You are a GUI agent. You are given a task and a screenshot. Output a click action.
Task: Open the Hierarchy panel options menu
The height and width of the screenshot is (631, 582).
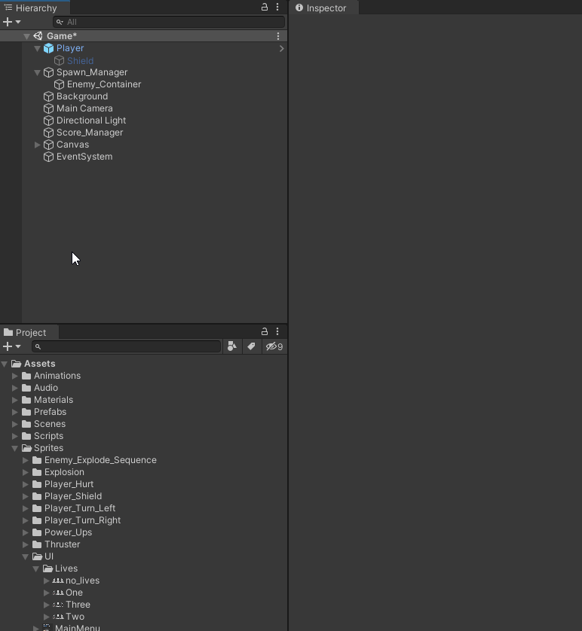[277, 7]
